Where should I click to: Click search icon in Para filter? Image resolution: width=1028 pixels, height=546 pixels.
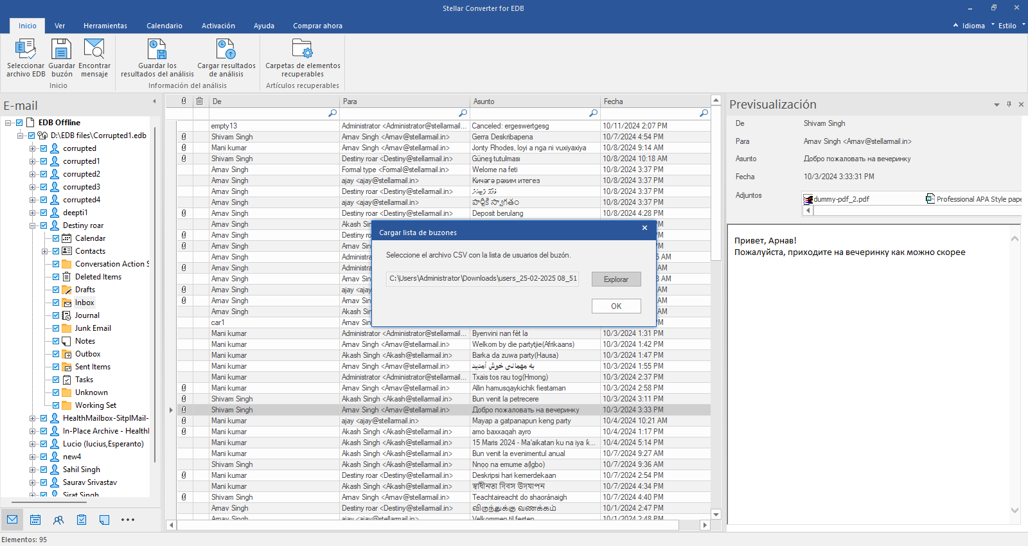pos(463,113)
